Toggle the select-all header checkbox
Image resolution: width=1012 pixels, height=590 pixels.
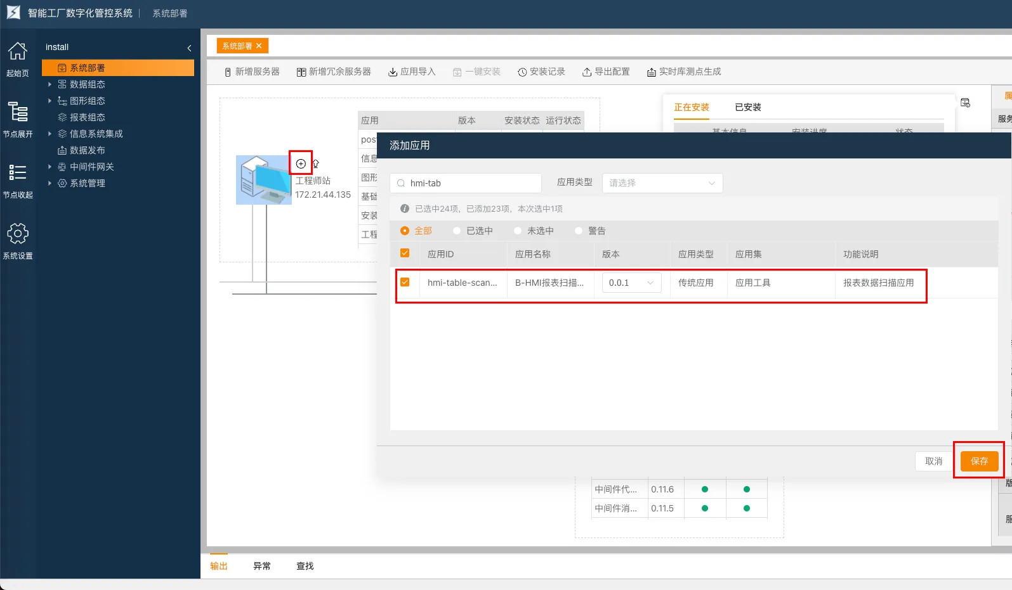pyautogui.click(x=405, y=253)
